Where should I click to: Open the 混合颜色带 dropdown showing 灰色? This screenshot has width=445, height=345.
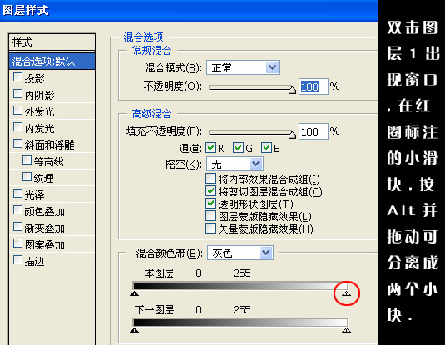(240, 253)
